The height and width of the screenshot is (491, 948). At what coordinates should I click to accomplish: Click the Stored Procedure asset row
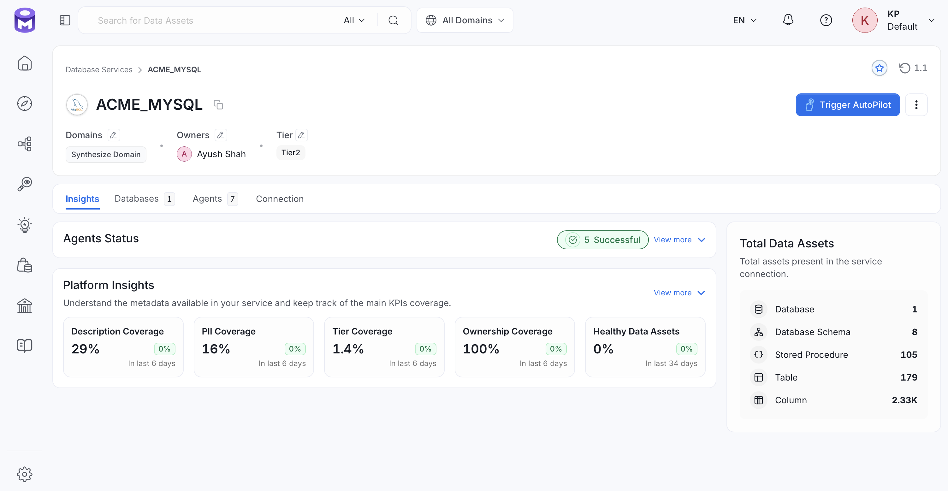point(833,355)
